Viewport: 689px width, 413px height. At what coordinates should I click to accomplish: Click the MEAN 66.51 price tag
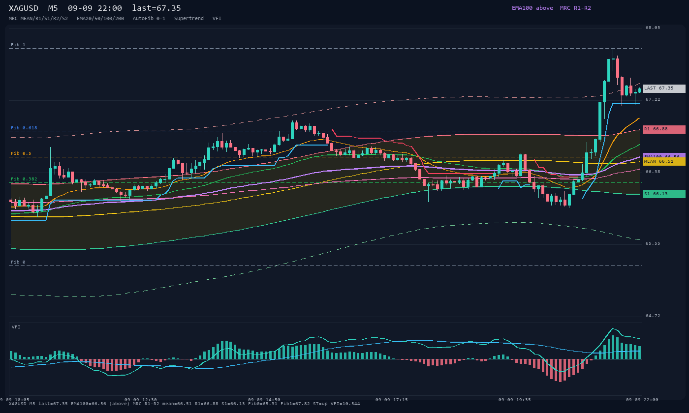[x=664, y=161]
